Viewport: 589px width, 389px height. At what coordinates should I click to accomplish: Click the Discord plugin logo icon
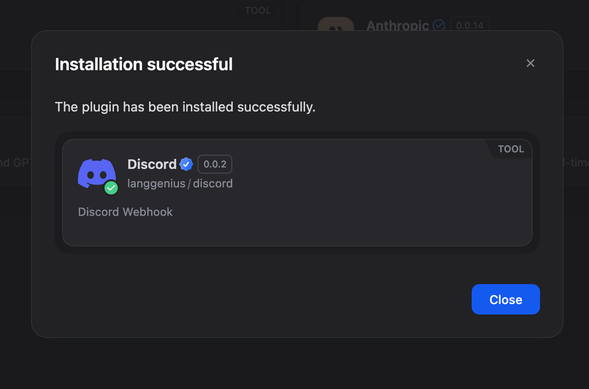pos(97,175)
